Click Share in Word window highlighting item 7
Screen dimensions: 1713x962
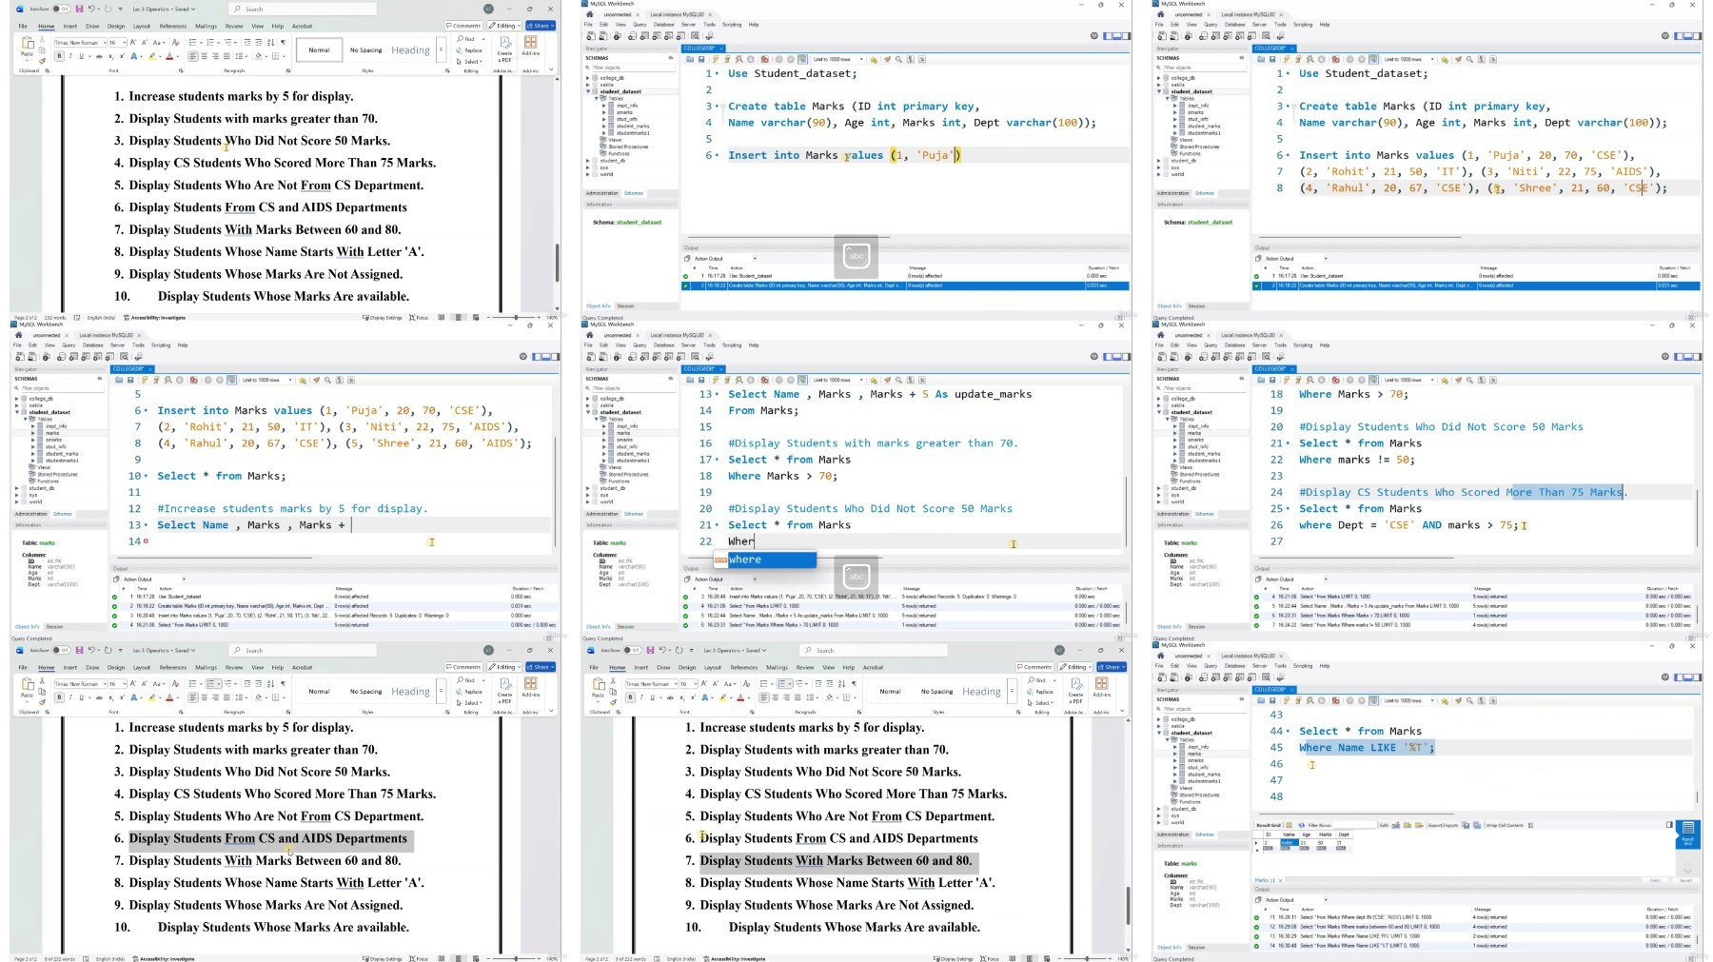click(x=1112, y=667)
